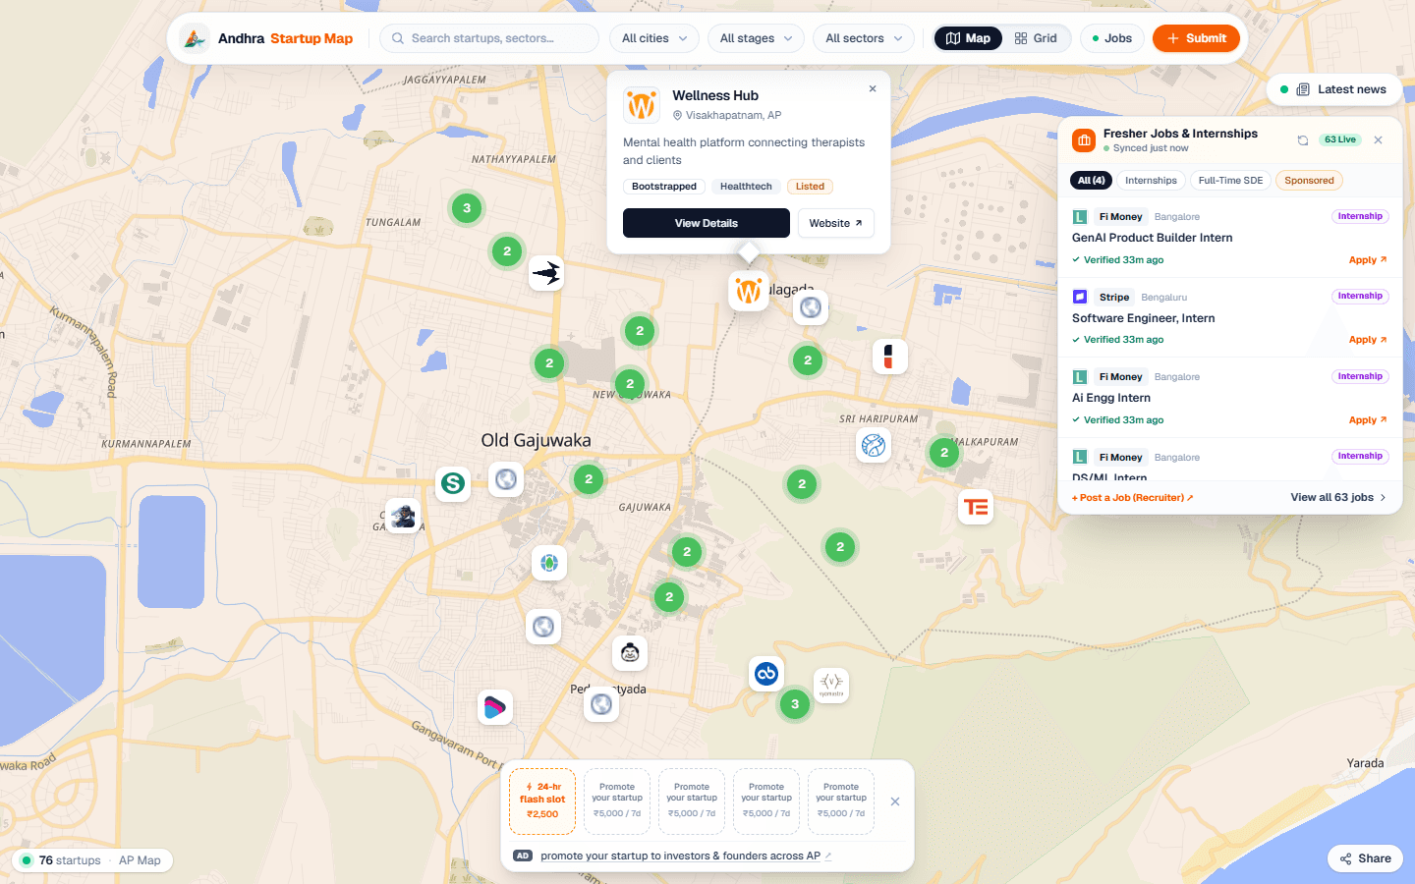Click the Bootstrapped tag
Image resolution: width=1415 pixels, height=884 pixels.
point(664,187)
